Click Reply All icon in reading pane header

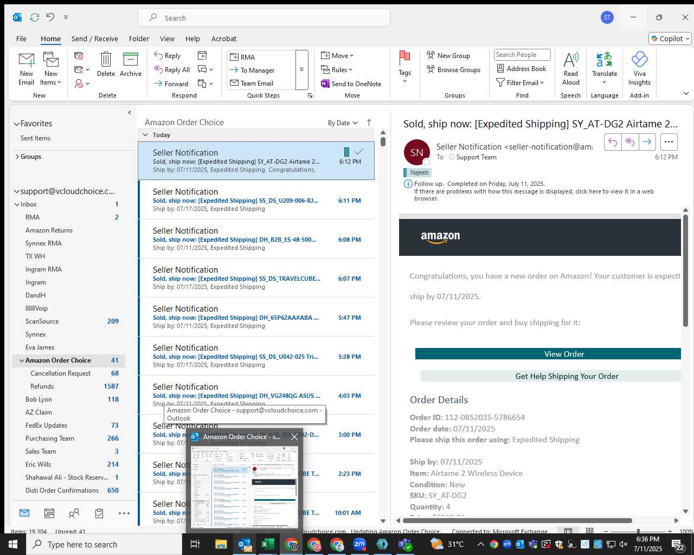[x=630, y=142]
